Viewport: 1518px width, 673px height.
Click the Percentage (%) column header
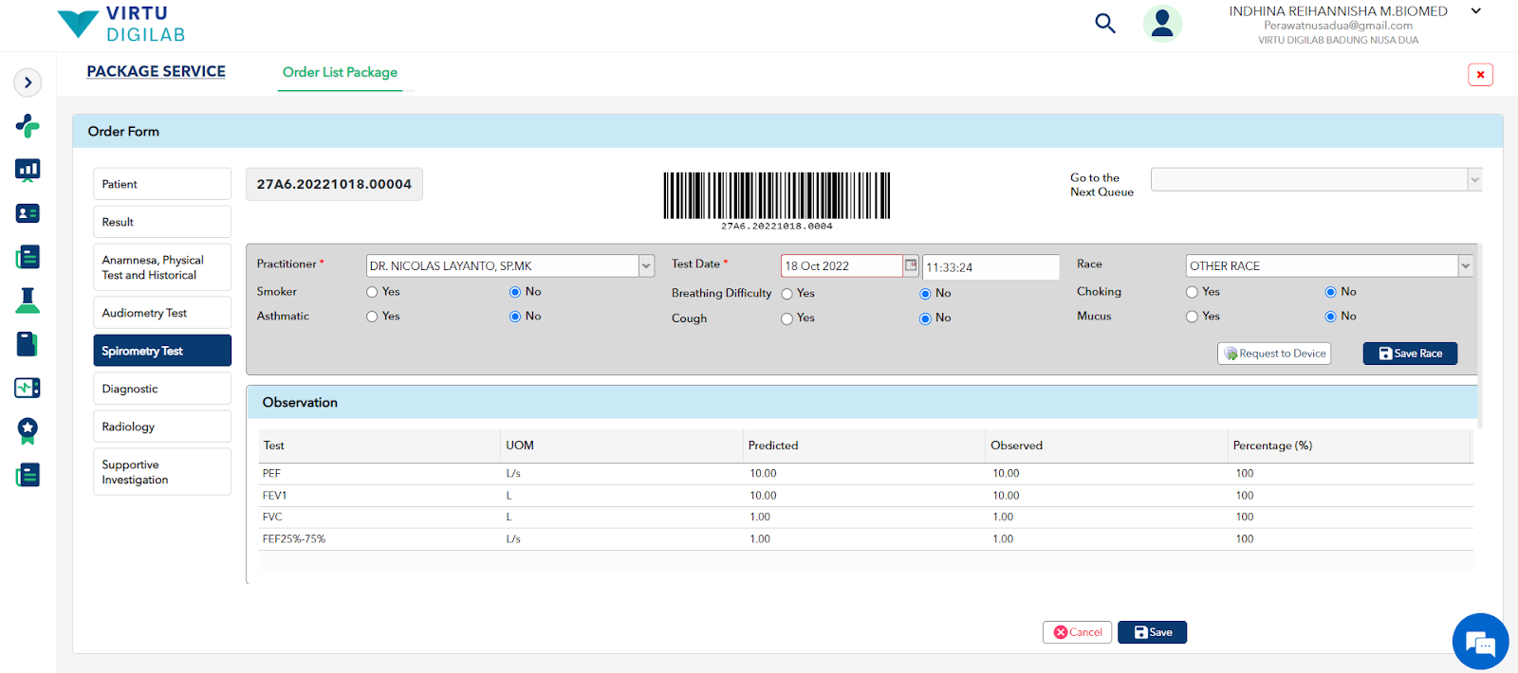(1349, 446)
